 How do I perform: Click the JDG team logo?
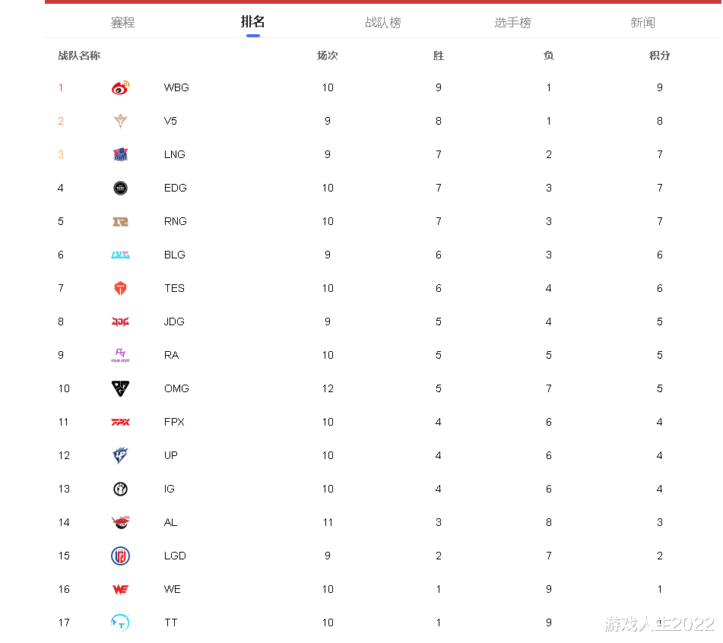tap(120, 321)
